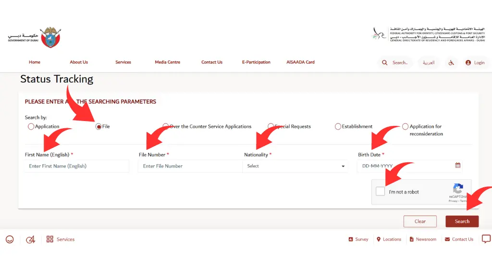Click the Login user avatar icon
Image resolution: width=492 pixels, height=268 pixels.
tap(468, 62)
